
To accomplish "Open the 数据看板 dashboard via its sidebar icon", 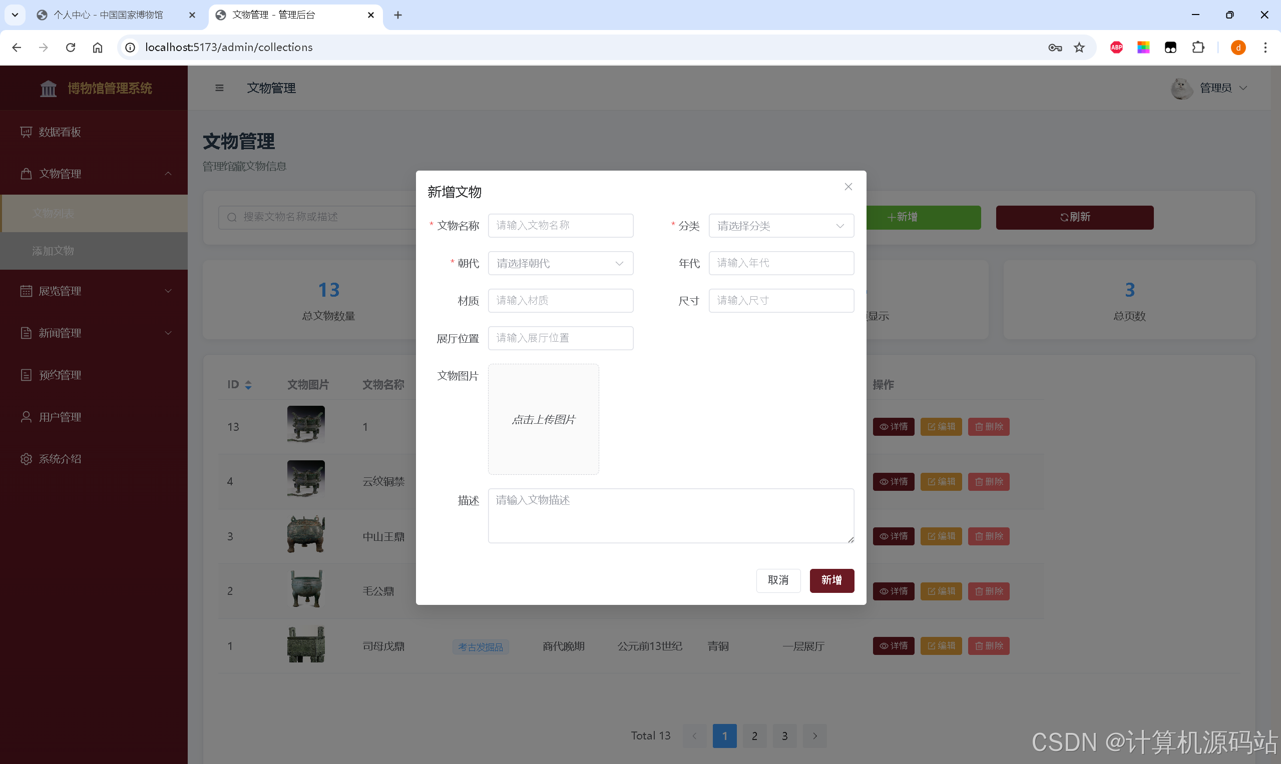I will [26, 132].
